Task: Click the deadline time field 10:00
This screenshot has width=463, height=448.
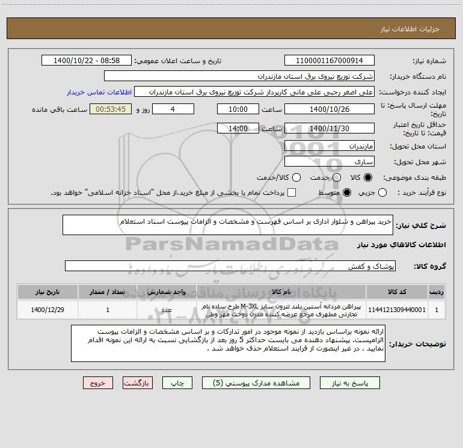Action: [x=238, y=109]
